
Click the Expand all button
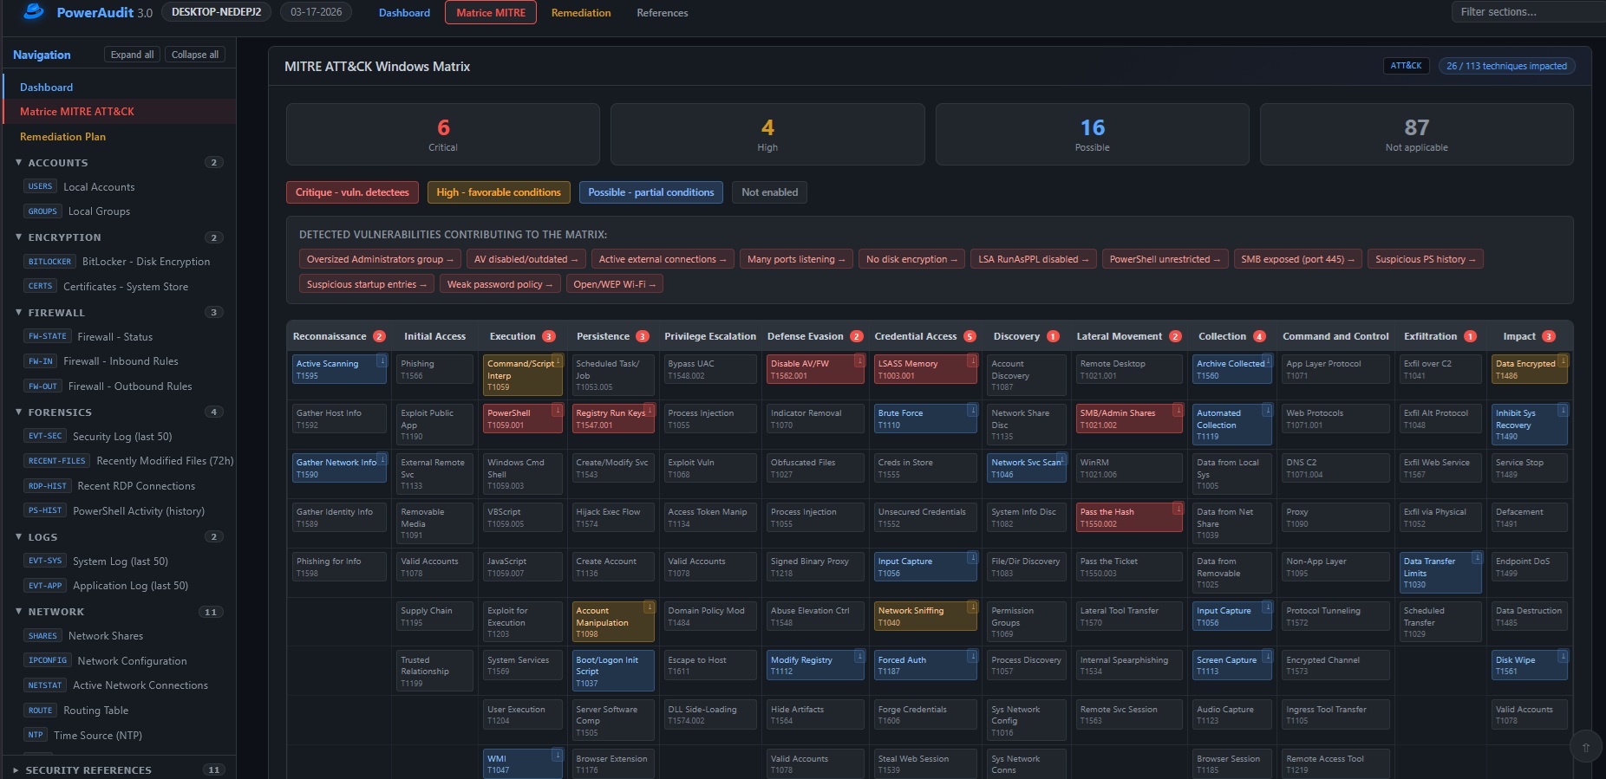(x=132, y=55)
